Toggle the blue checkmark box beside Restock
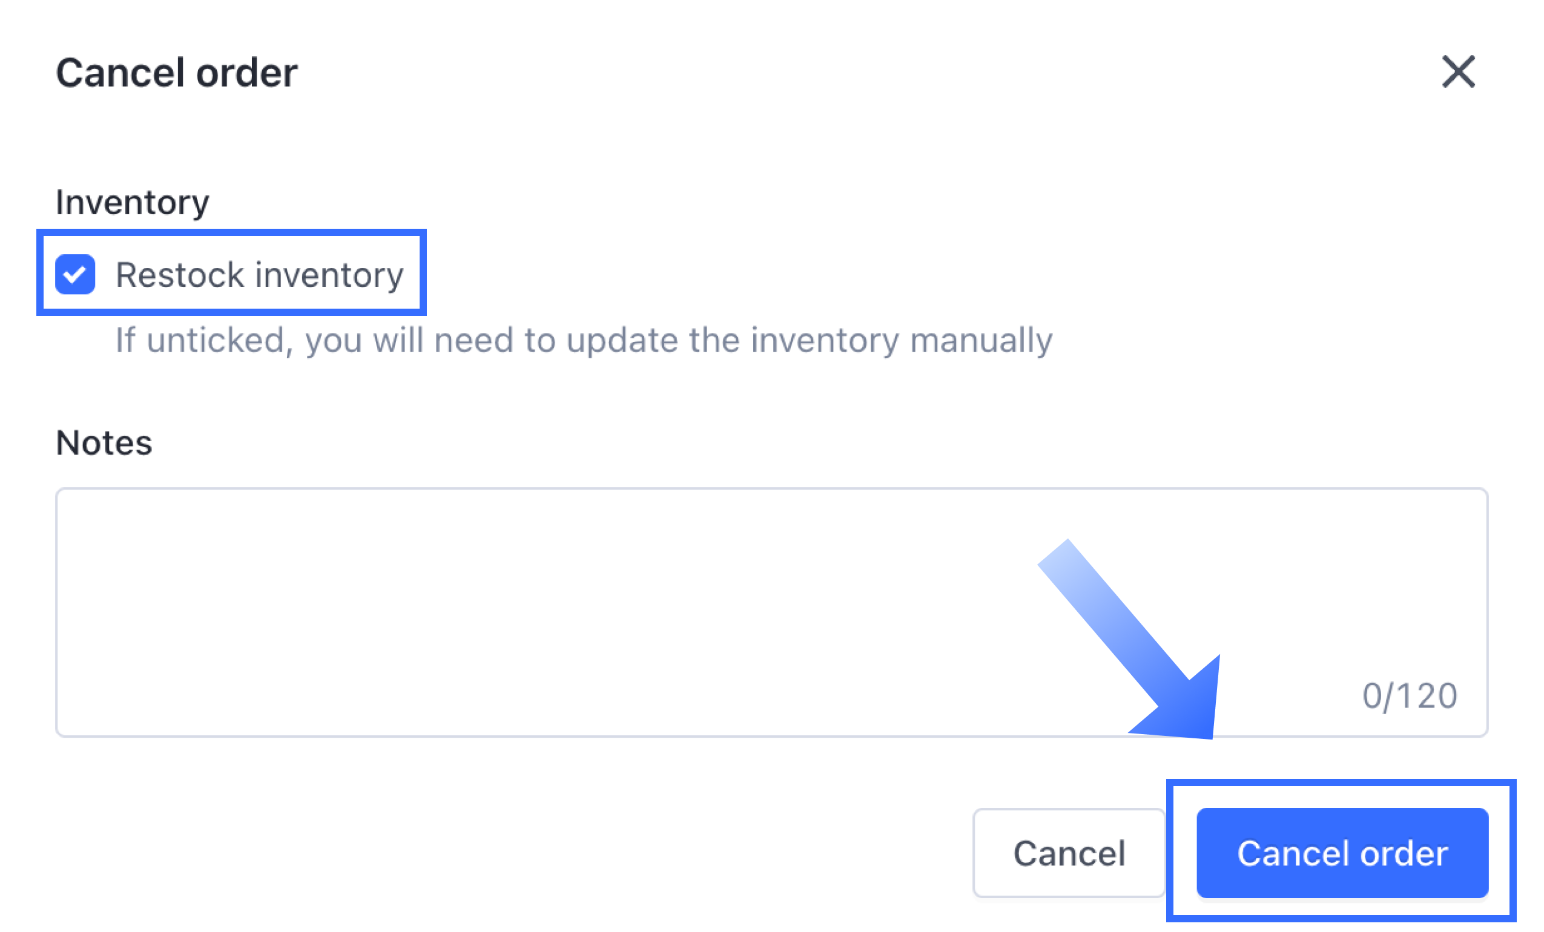This screenshot has width=1544, height=932. pyautogui.click(x=75, y=274)
